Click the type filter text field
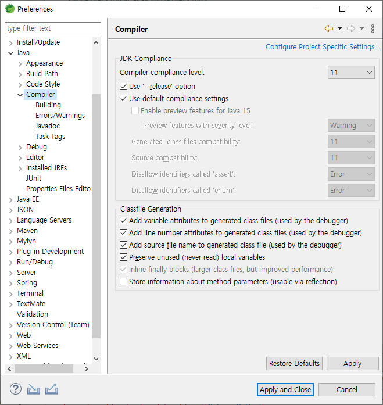Viewport: 383px width, 405px height. point(53,28)
